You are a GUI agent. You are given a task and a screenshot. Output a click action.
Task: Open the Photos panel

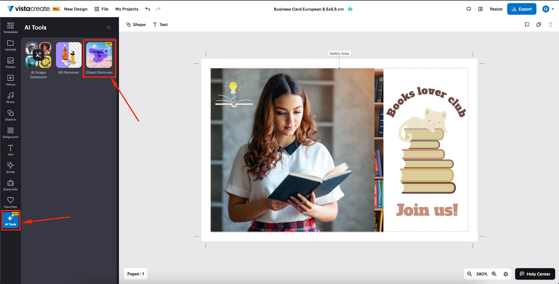click(10, 63)
